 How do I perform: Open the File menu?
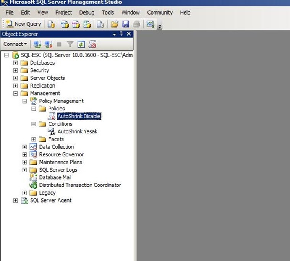[10, 12]
